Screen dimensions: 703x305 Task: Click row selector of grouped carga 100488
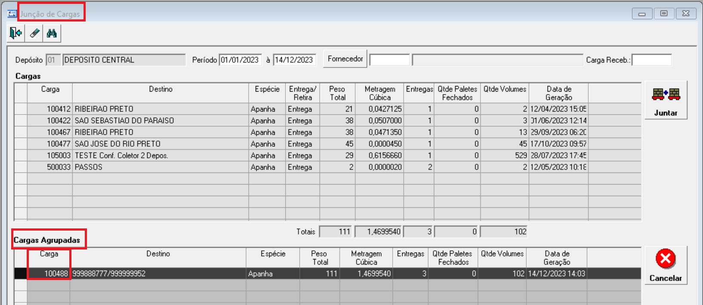click(x=21, y=274)
